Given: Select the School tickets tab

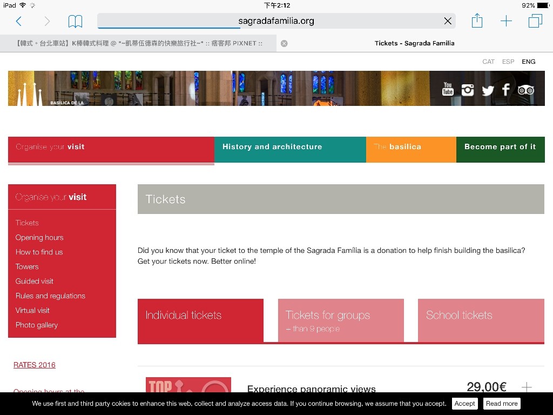Looking at the screenshot, I should 481,320.
